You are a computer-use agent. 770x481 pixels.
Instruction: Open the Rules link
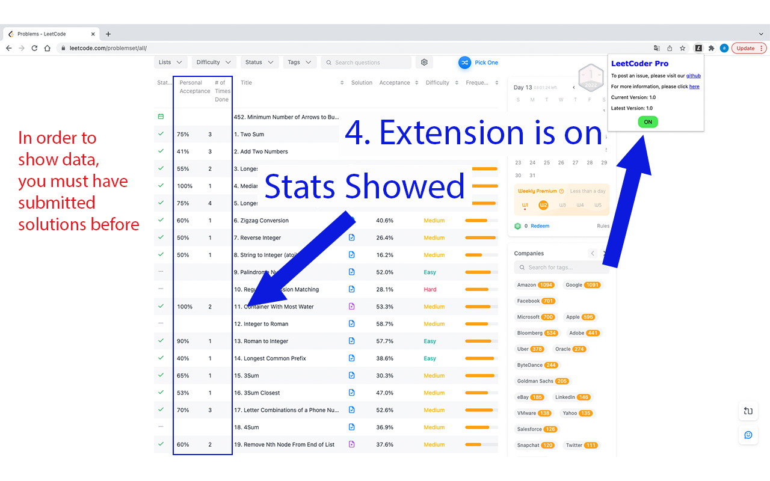603,226
